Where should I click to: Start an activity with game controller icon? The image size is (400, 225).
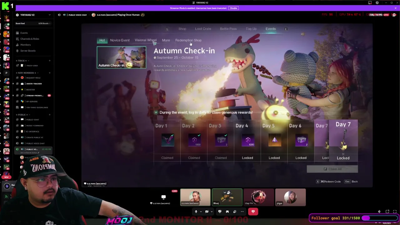(x=227, y=212)
